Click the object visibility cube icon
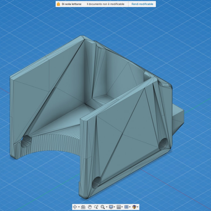This screenshot has width=211, height=211. [134, 207]
